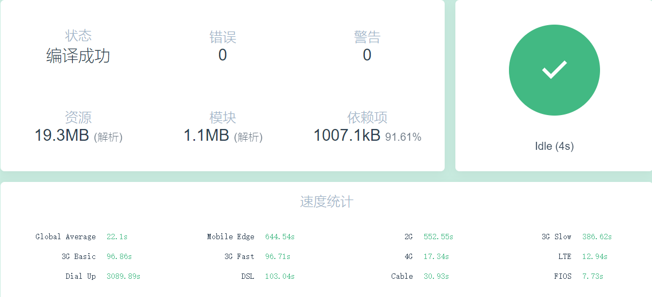
Task: Click the LTE time 12.94s
Action: coord(595,256)
